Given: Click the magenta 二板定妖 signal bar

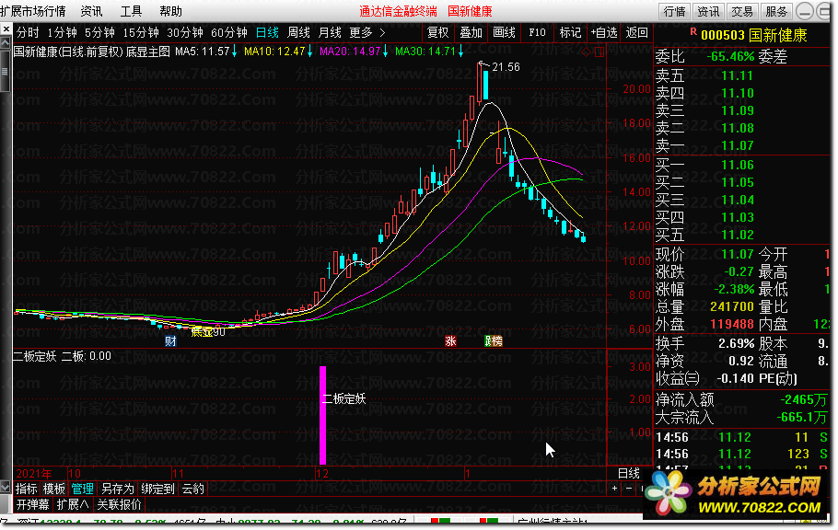Looking at the screenshot, I should point(322,415).
